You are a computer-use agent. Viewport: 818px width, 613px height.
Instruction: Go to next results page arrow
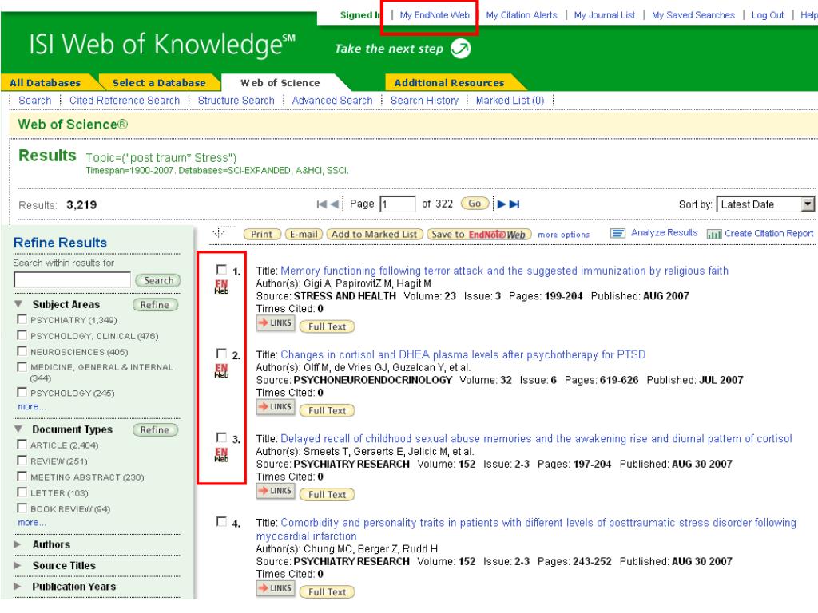(x=502, y=204)
